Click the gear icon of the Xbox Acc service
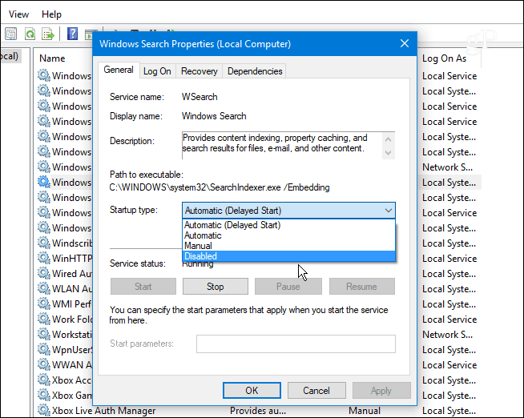Image resolution: width=524 pixels, height=418 pixels. click(x=44, y=380)
